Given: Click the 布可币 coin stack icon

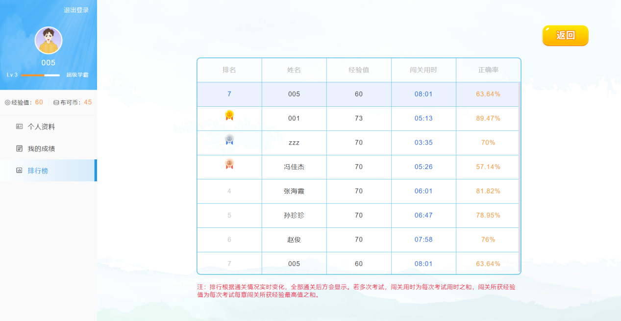Looking at the screenshot, I should coord(56,102).
